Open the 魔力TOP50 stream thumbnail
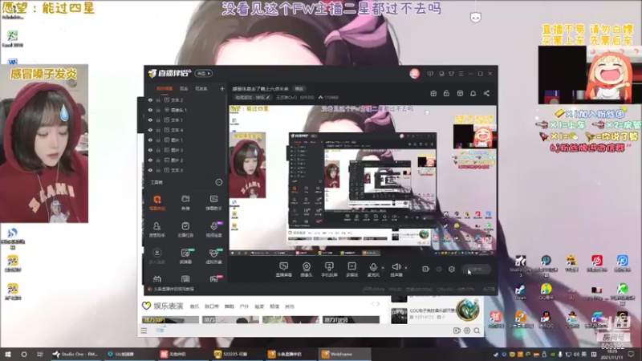Screen dimensions: 642x361 coord(351,319)
